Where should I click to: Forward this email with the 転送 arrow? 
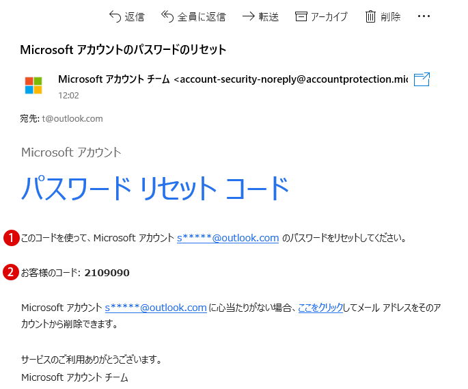coord(248,16)
